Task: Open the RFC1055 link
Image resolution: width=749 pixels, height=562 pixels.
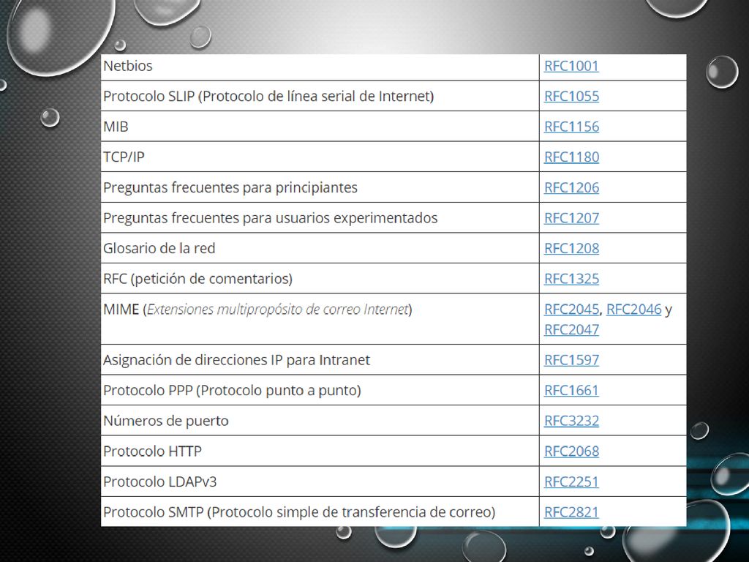Action: (571, 97)
